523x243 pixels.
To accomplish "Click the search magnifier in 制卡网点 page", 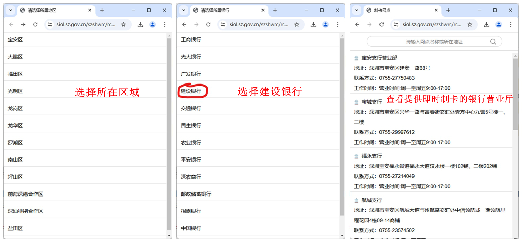I will 493,42.
